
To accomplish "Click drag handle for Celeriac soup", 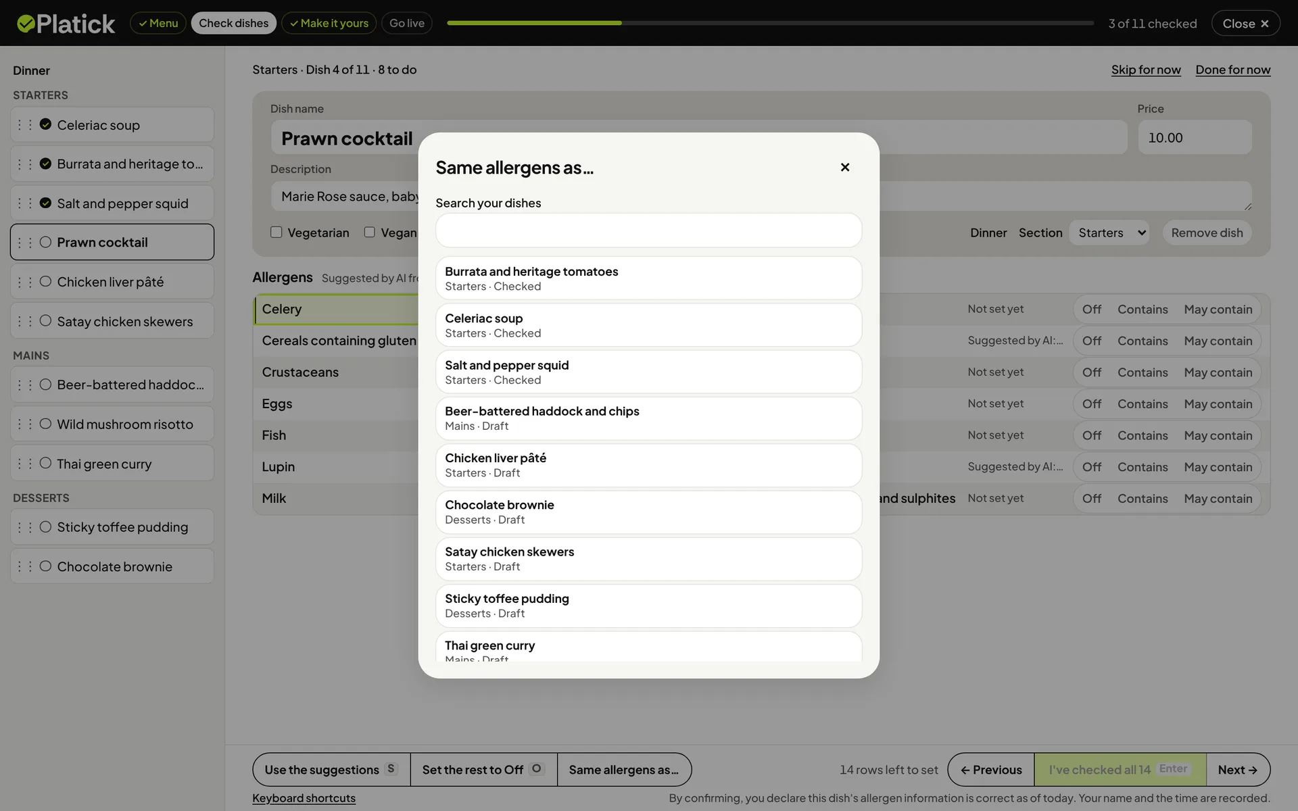I will (x=24, y=125).
